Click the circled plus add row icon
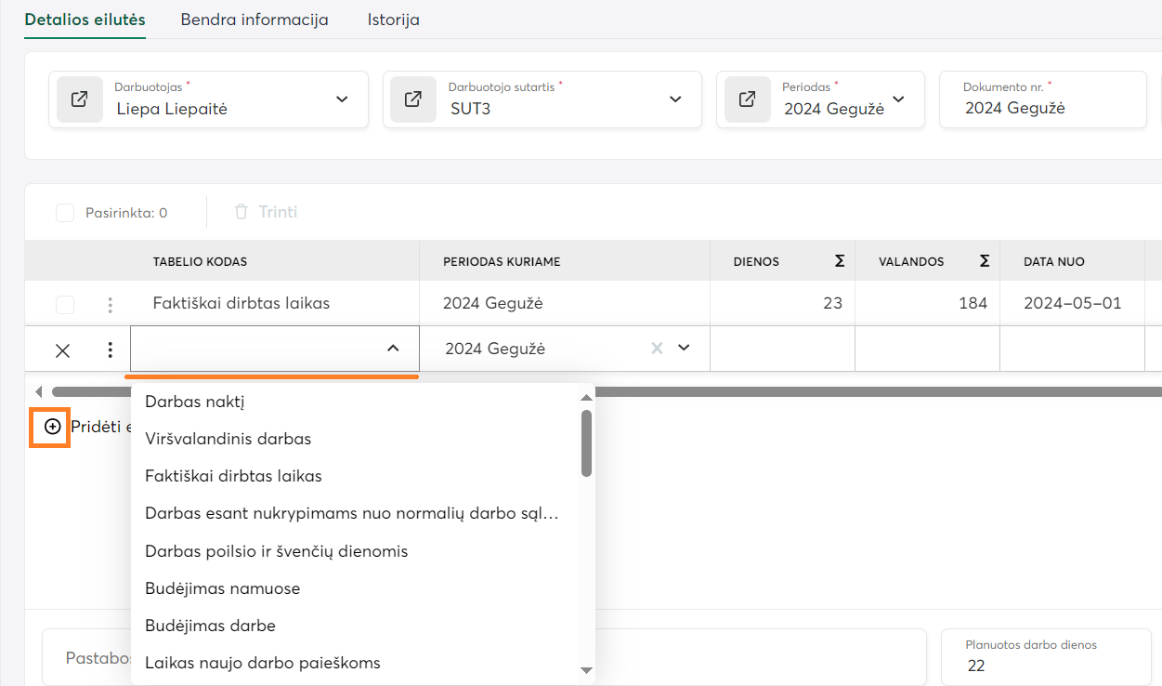The image size is (1162, 686). click(53, 427)
